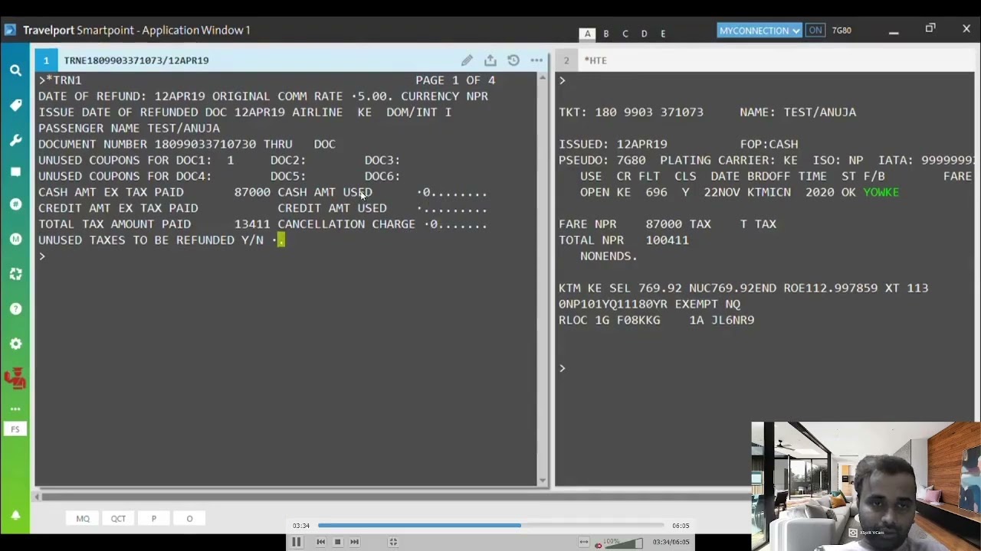This screenshot has width=981, height=551.
Task: Click the share export icon in window 1
Action: [x=490, y=60]
